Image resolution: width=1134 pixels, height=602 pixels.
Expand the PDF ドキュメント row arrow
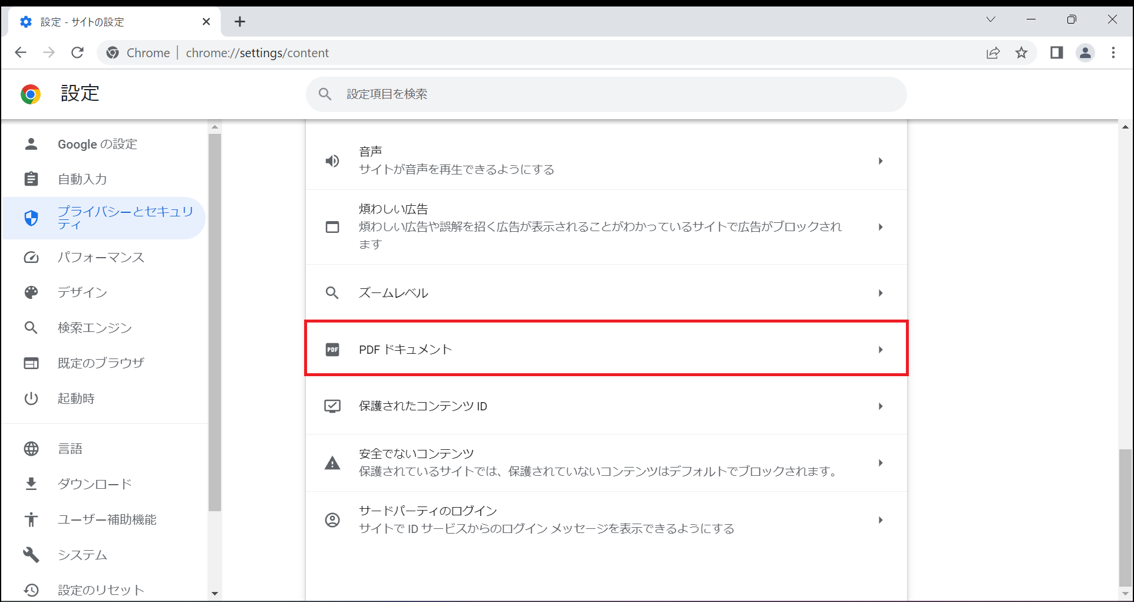point(880,350)
